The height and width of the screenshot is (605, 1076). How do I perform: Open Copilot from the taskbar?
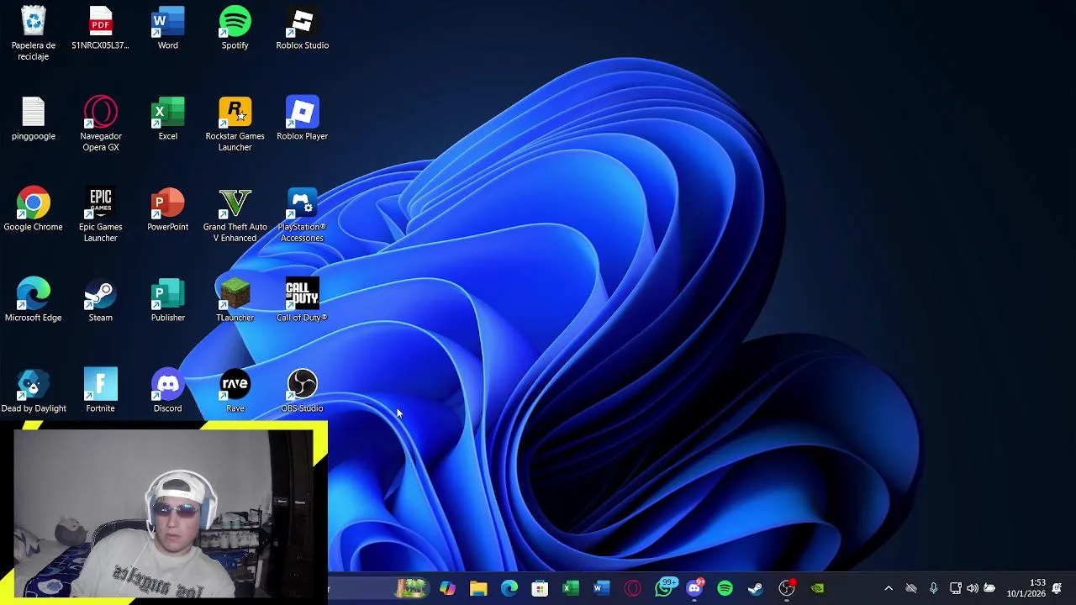tap(447, 588)
